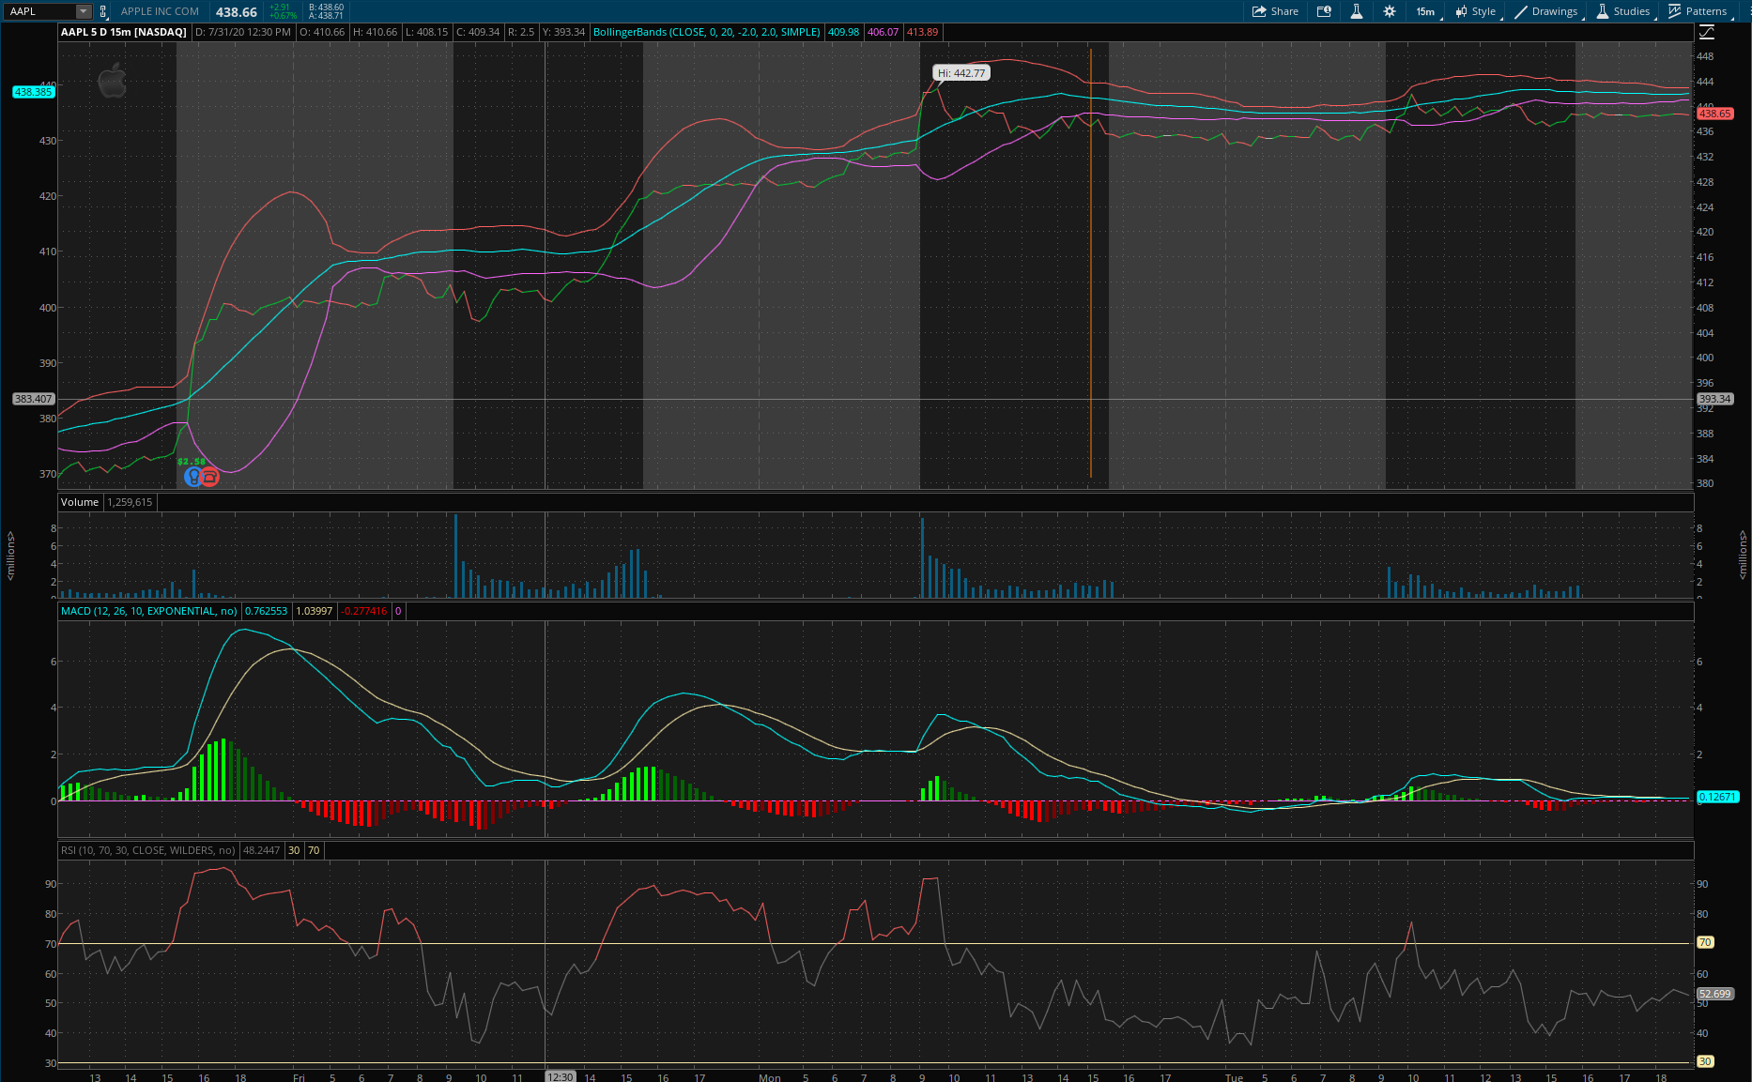Image resolution: width=1752 pixels, height=1082 pixels.
Task: Select the MACD study label
Action: tap(148, 611)
